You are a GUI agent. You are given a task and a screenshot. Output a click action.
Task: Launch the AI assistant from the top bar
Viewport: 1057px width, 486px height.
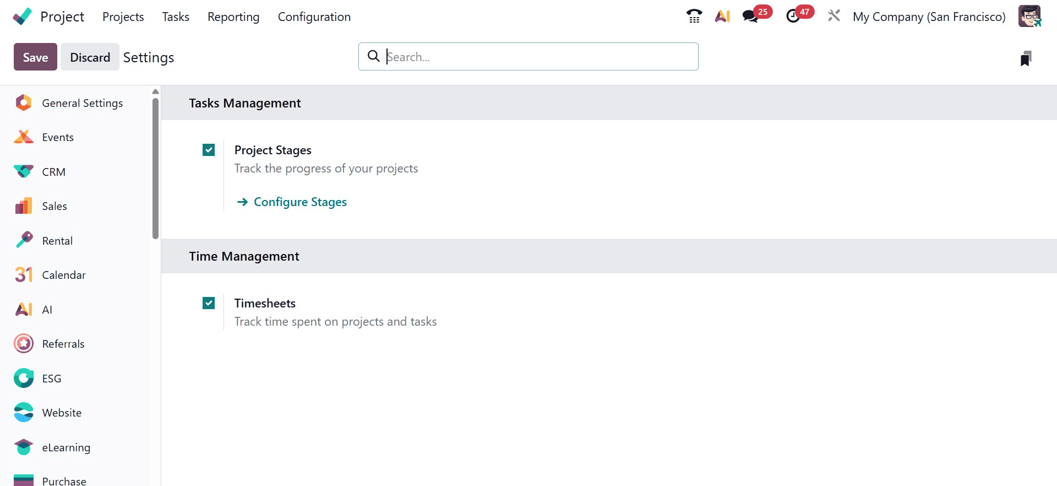point(722,16)
